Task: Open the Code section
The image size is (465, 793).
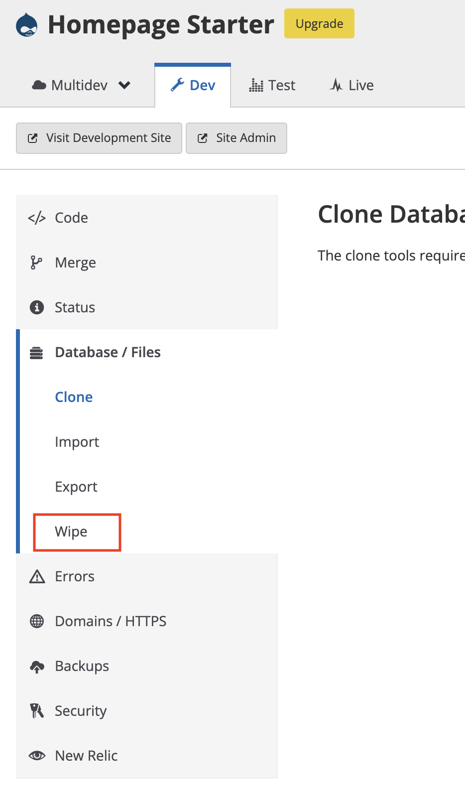Action: coord(147,217)
